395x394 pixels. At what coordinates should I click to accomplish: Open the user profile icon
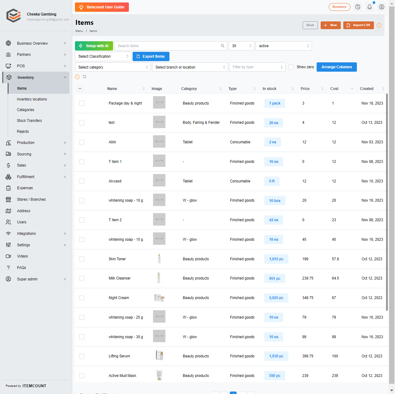[x=382, y=7]
